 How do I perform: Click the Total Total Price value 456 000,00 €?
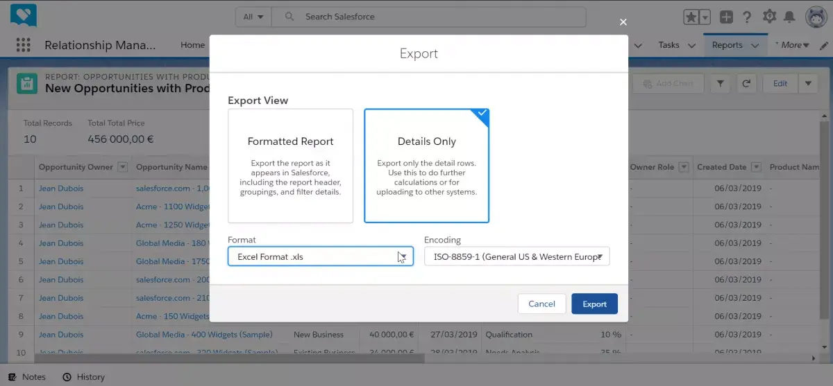[121, 139]
